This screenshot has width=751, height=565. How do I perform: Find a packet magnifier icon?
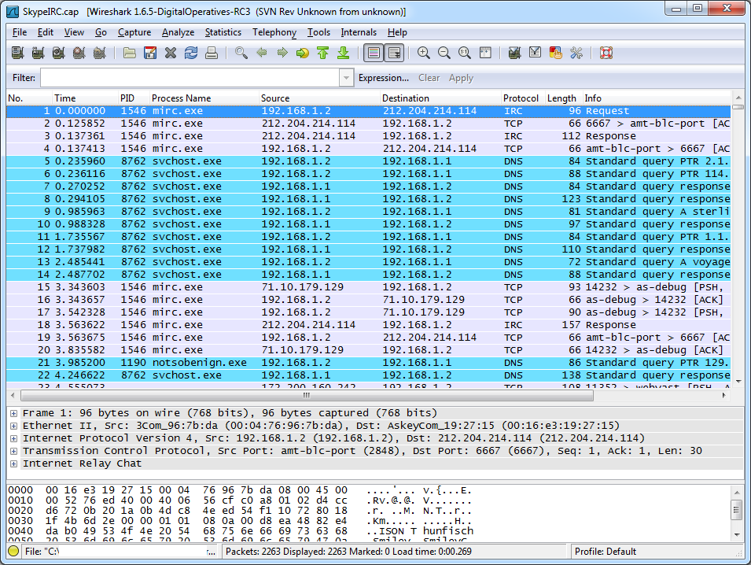coord(241,53)
